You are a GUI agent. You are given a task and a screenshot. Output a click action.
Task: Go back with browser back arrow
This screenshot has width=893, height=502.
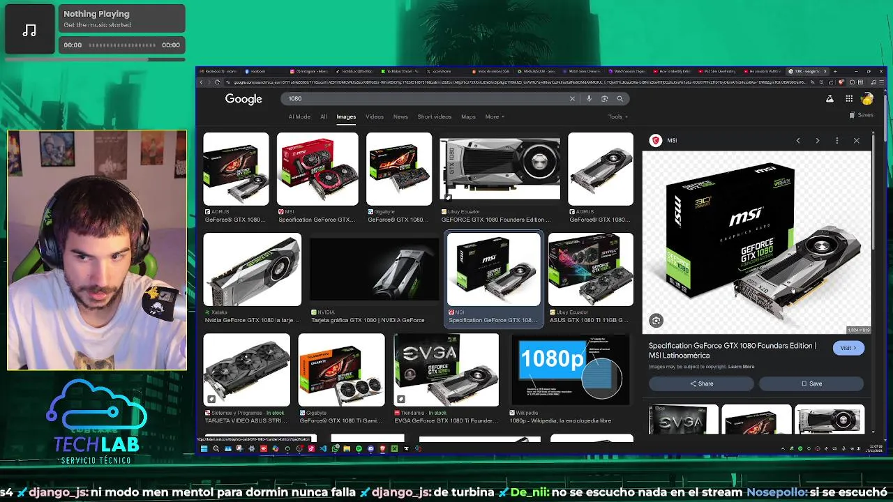[202, 82]
